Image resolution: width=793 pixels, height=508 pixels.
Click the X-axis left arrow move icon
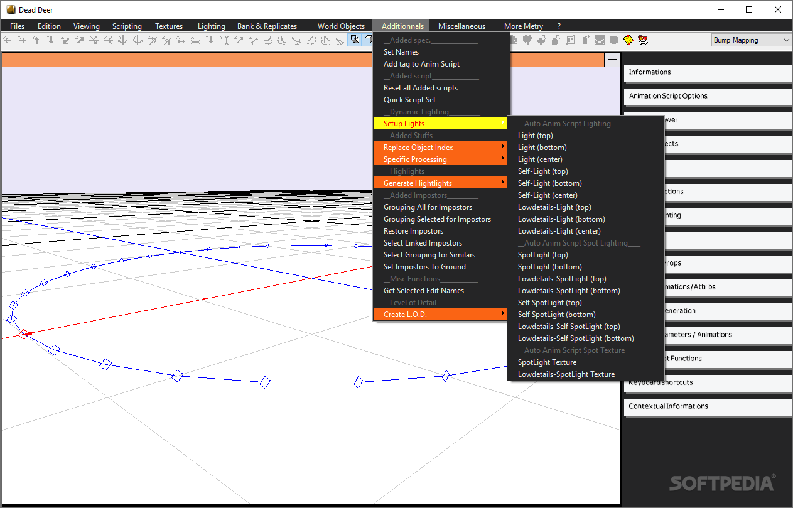click(x=6, y=40)
